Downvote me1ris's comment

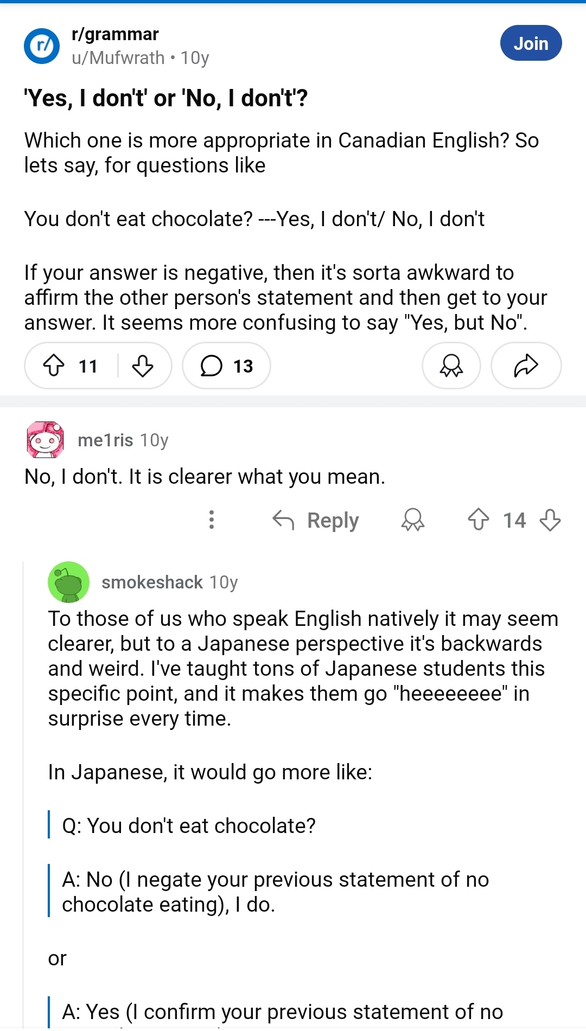[550, 520]
